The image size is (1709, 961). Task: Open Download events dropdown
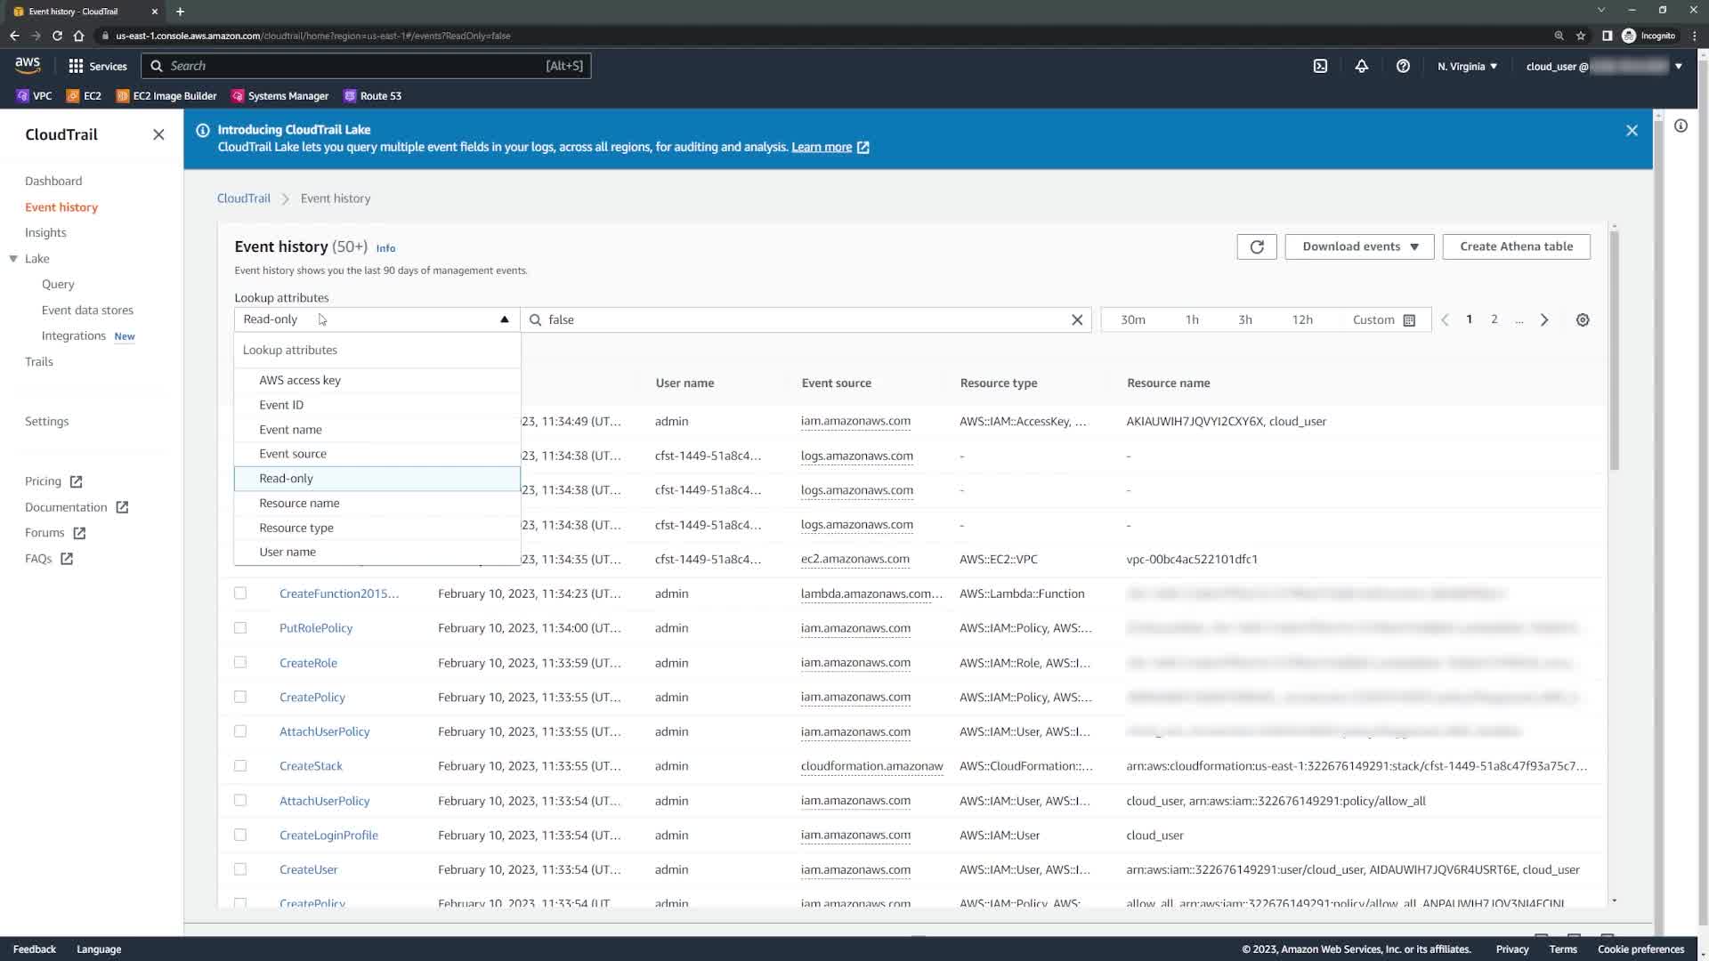coord(1358,246)
